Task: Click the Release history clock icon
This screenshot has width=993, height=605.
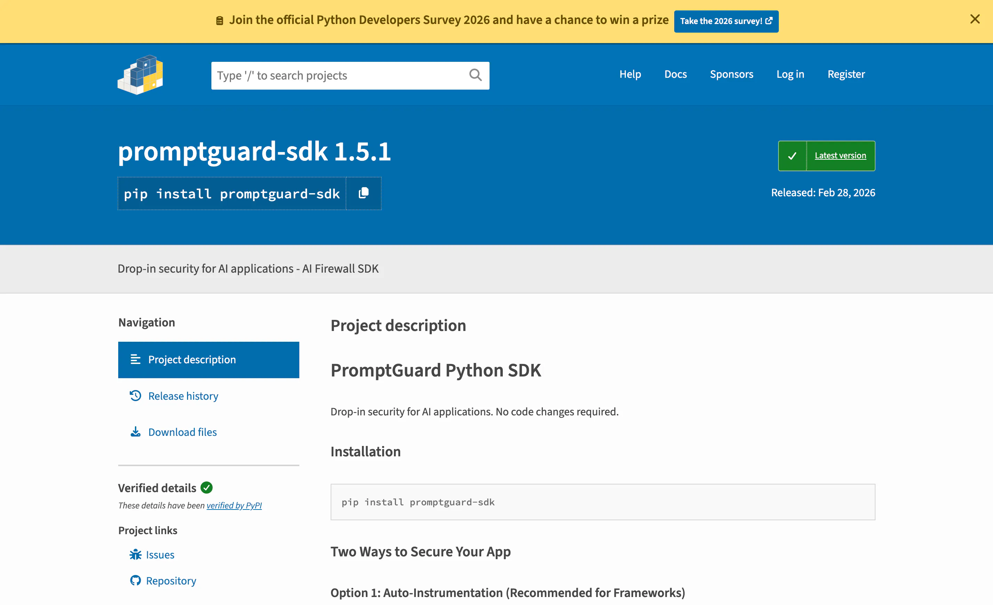Action: click(x=135, y=396)
